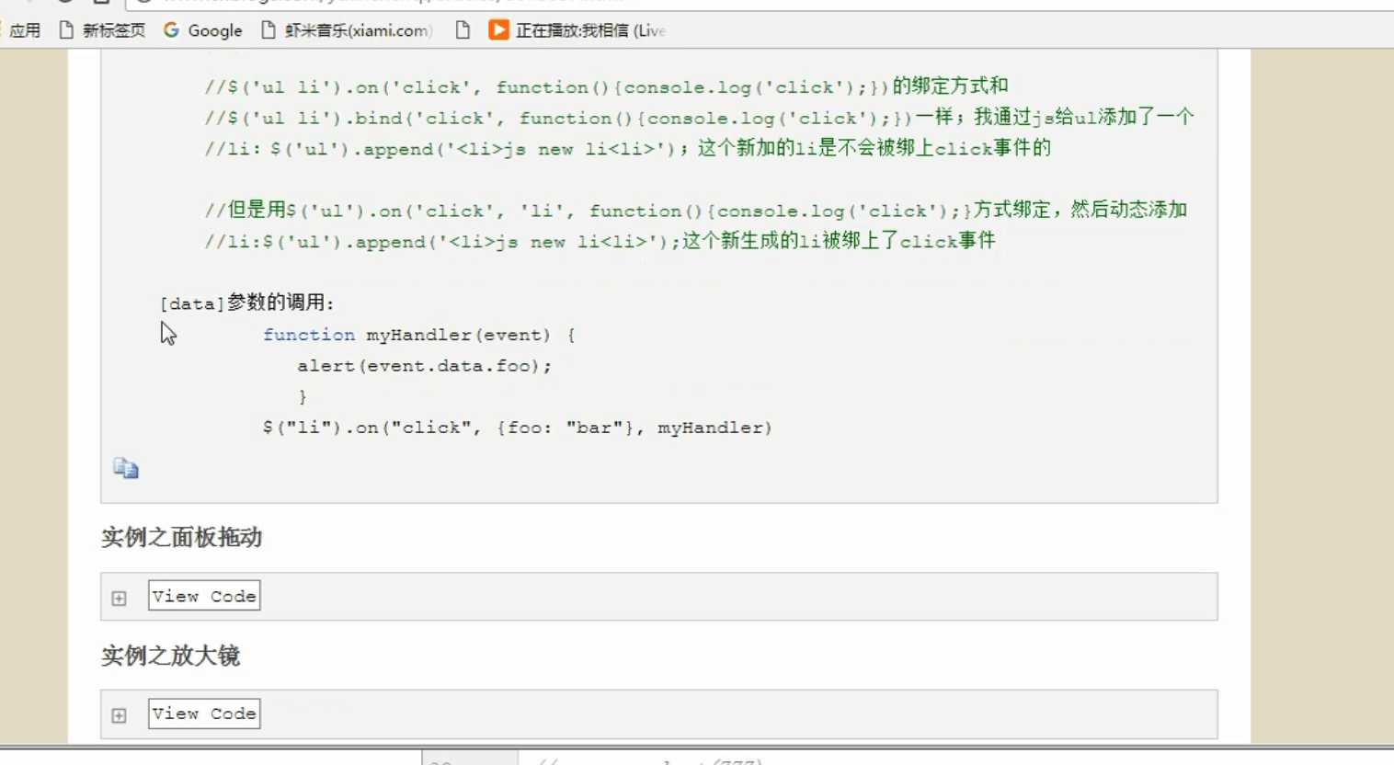Click View Code button under 实例之放大镜
This screenshot has width=1394, height=765.
point(204,714)
